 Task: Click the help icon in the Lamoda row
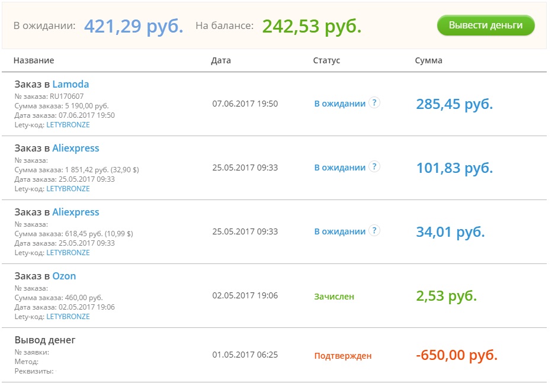coord(374,103)
